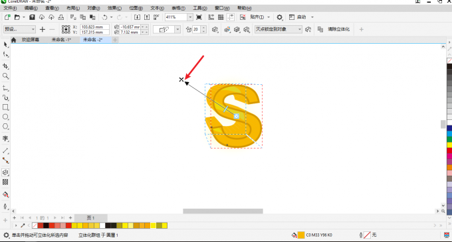
Task: Click the Extrusion bevels icon
Action: (237, 29)
